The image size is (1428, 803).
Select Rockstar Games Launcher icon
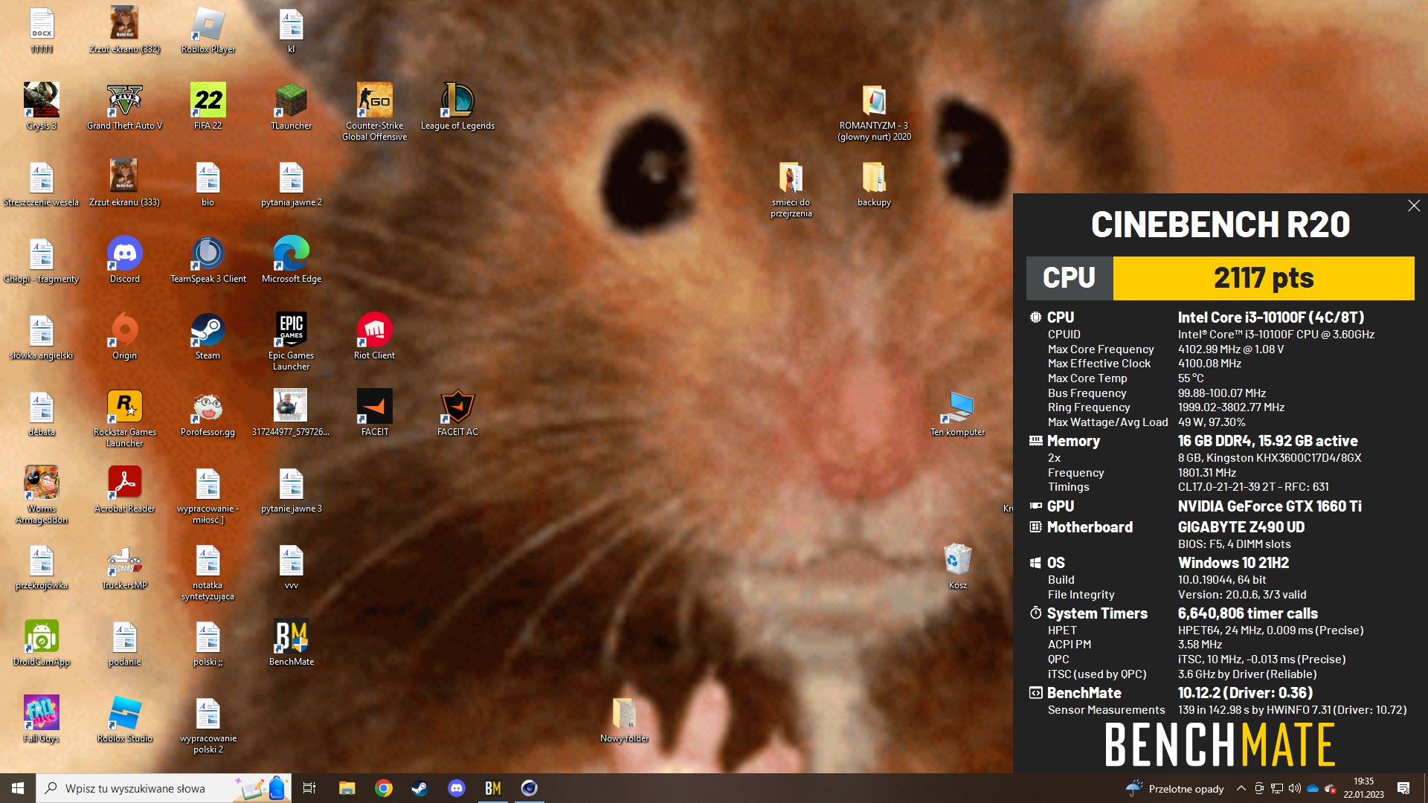pos(124,419)
